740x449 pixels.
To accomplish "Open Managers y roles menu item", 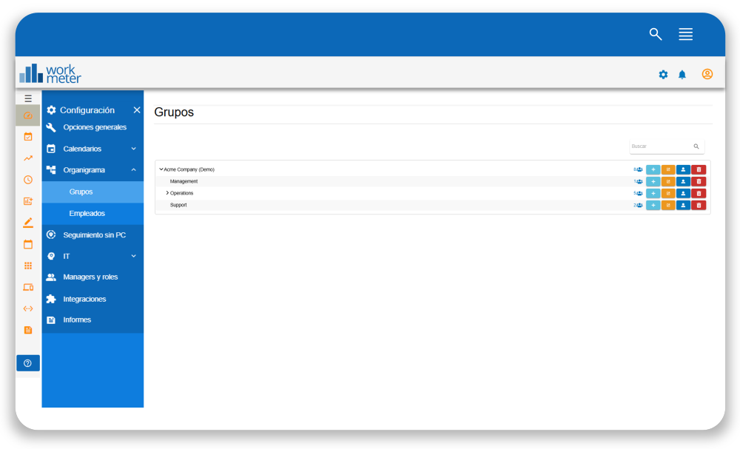I will [x=90, y=277].
